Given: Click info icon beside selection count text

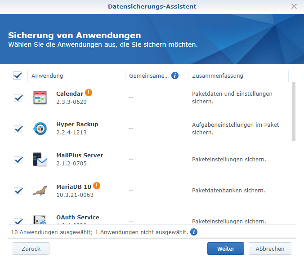Looking at the screenshot, I should click(x=194, y=232).
